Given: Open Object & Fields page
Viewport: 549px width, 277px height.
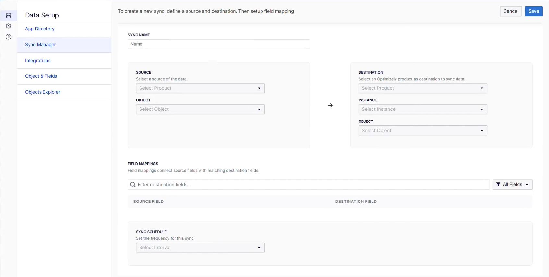Looking at the screenshot, I should [x=41, y=76].
